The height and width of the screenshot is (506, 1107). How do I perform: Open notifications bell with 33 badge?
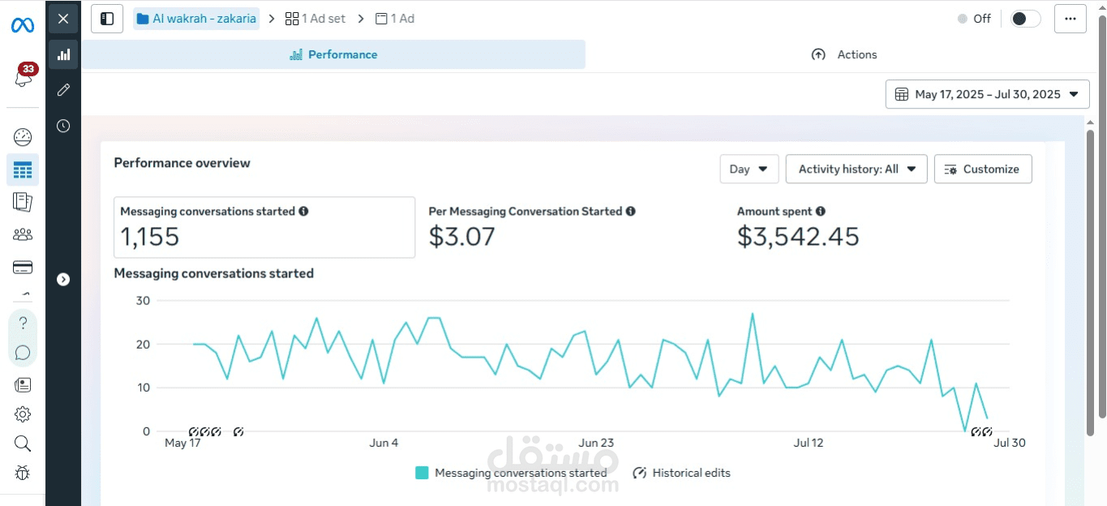tap(24, 78)
